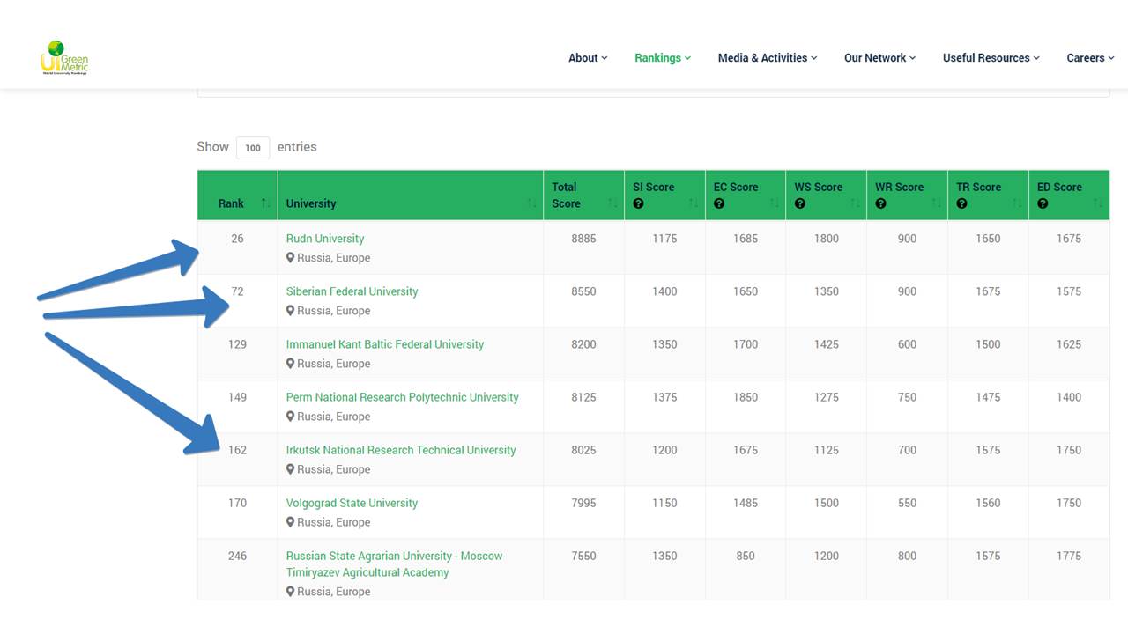This screenshot has height=634, width=1128.
Task: Select total score 8125
Action: coord(583,397)
